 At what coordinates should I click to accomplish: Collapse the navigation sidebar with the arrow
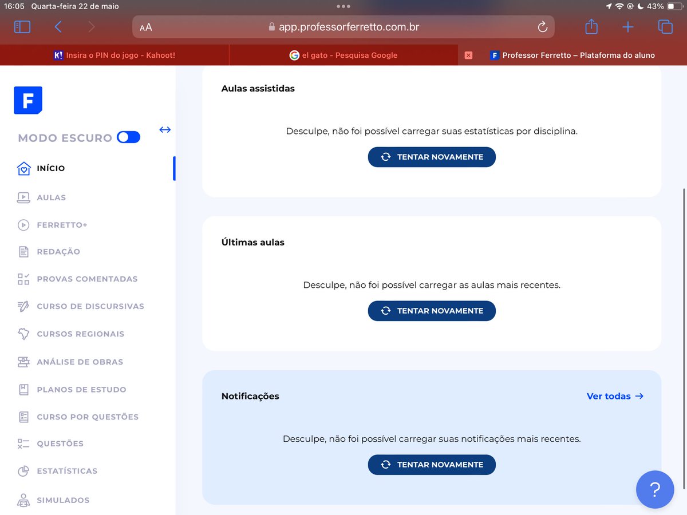[165, 130]
